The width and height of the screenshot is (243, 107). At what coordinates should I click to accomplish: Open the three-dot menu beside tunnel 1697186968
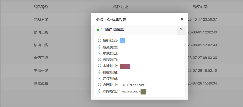[101, 30]
